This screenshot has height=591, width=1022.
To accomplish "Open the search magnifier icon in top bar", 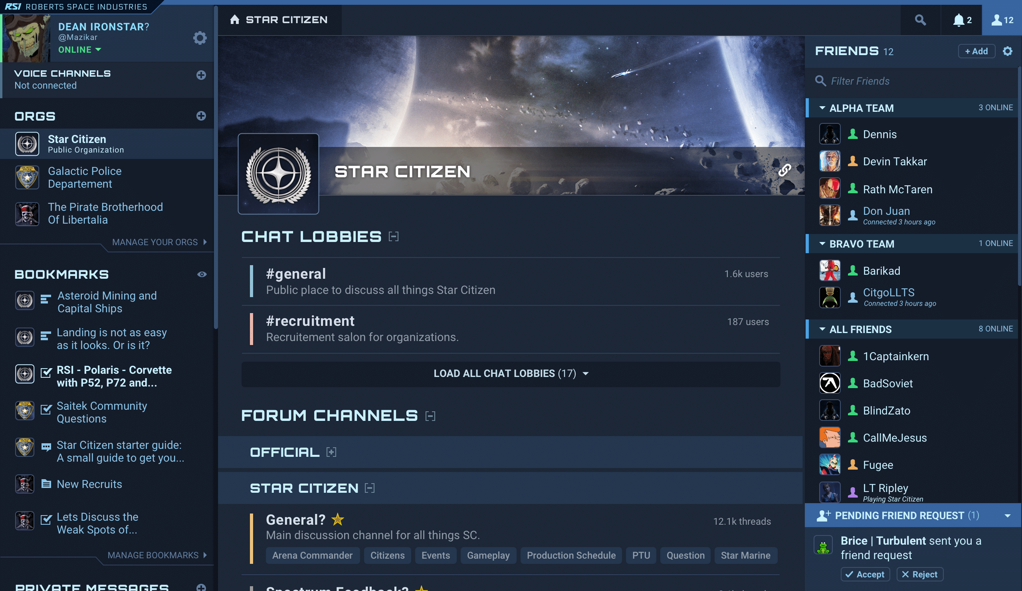I will (920, 20).
